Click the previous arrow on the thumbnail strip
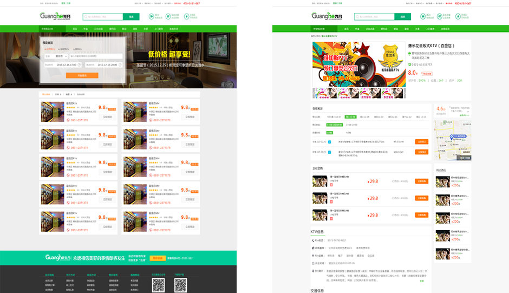 pyautogui.click(x=314, y=93)
